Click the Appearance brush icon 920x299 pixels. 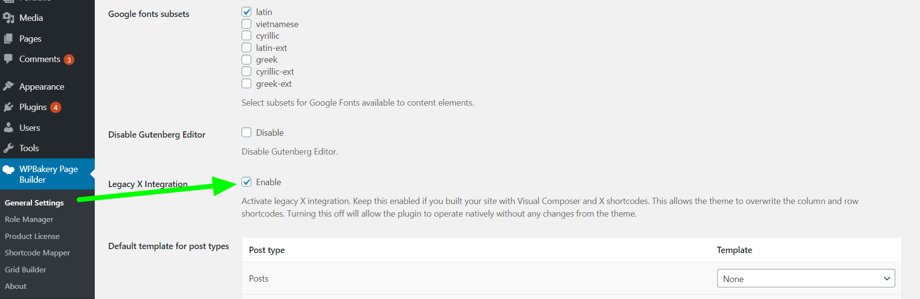click(x=10, y=86)
